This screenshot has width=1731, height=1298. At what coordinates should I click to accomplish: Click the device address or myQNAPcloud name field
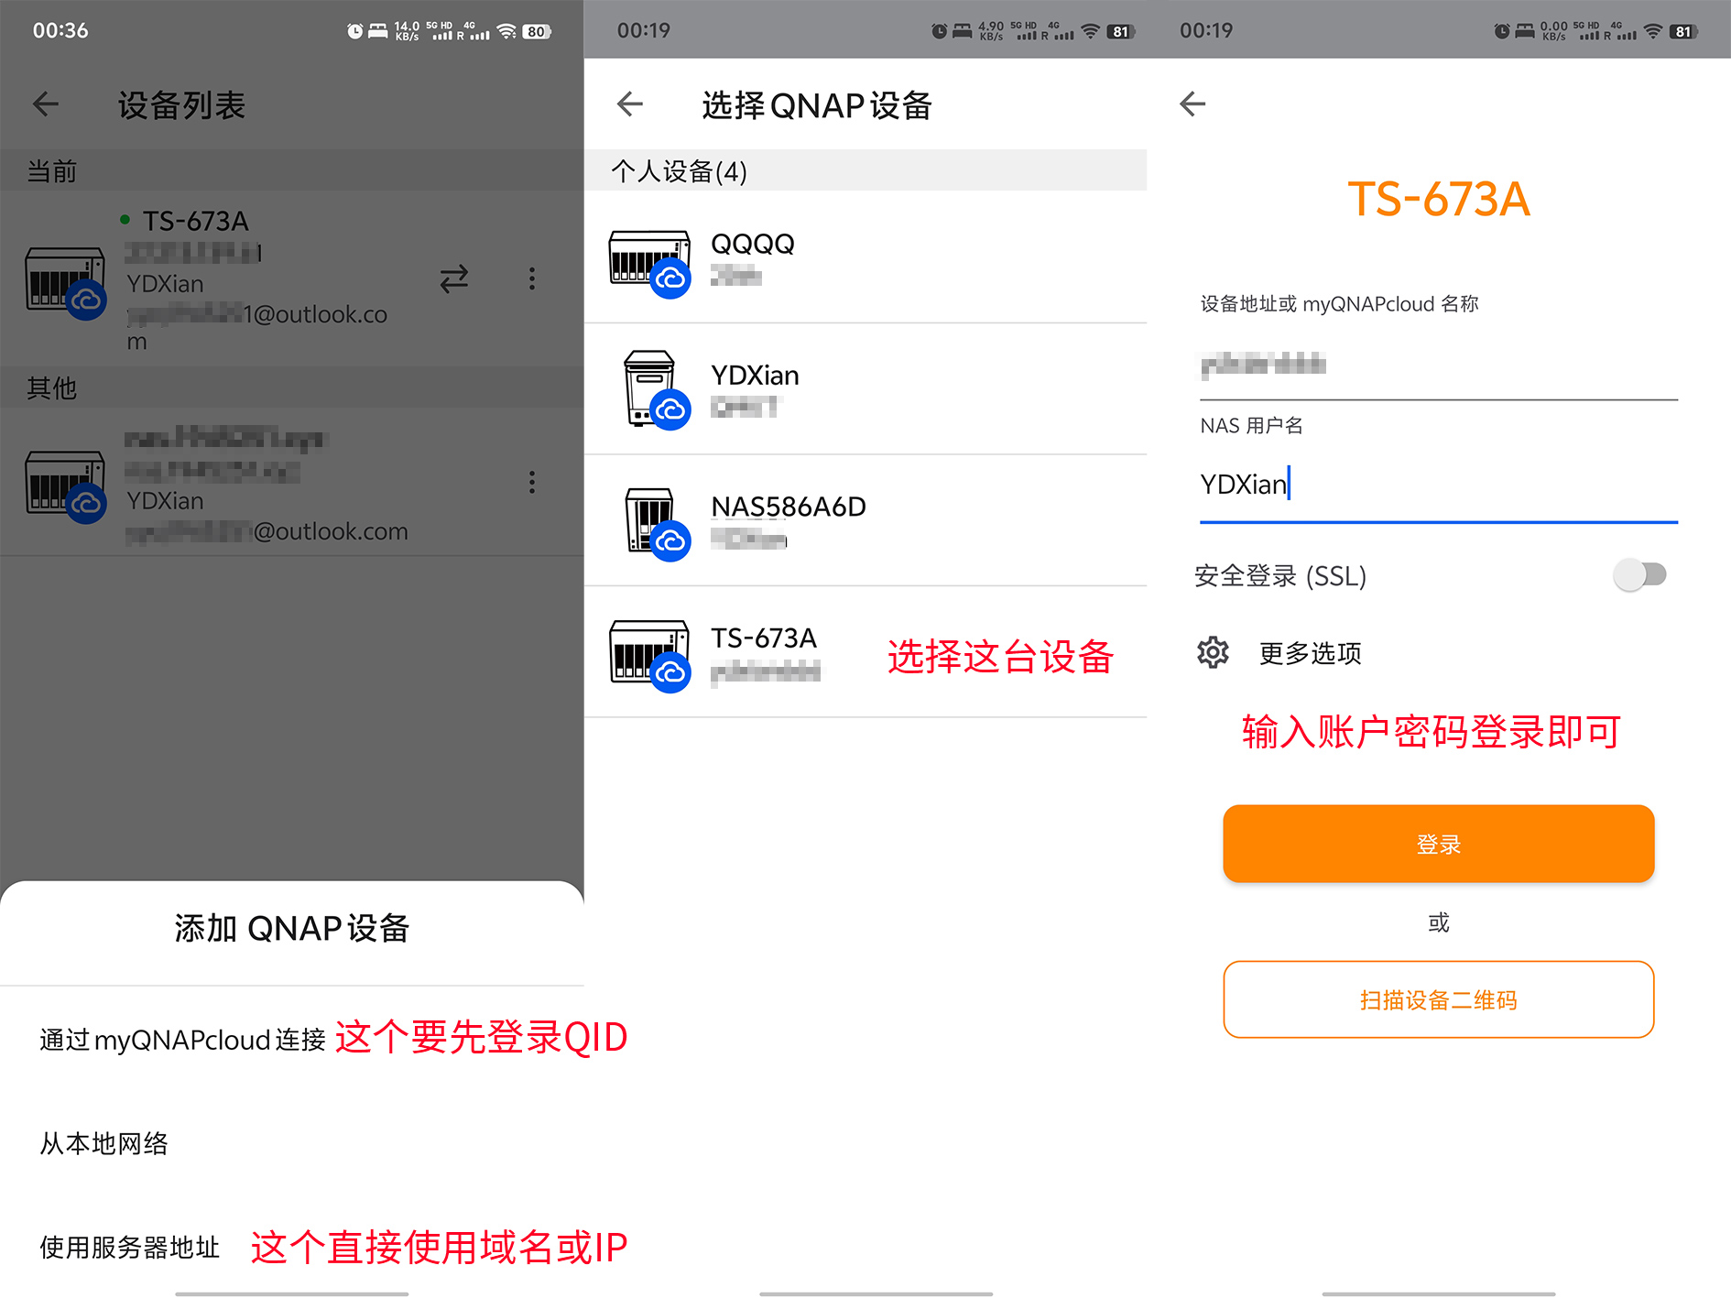pos(1438,365)
